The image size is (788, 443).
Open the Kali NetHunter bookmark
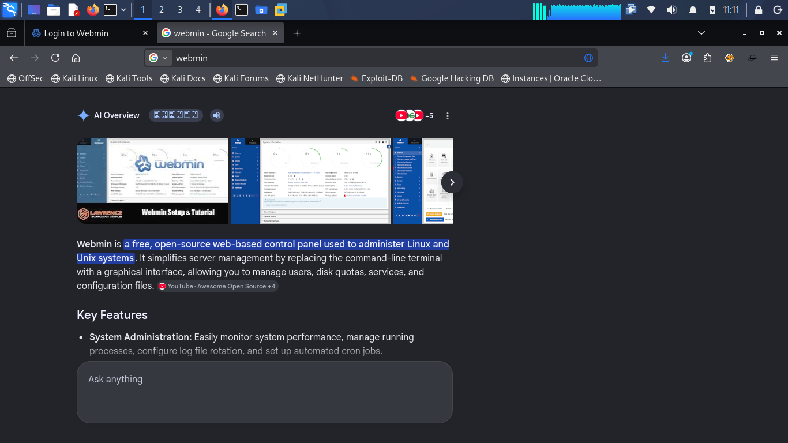[x=310, y=78]
